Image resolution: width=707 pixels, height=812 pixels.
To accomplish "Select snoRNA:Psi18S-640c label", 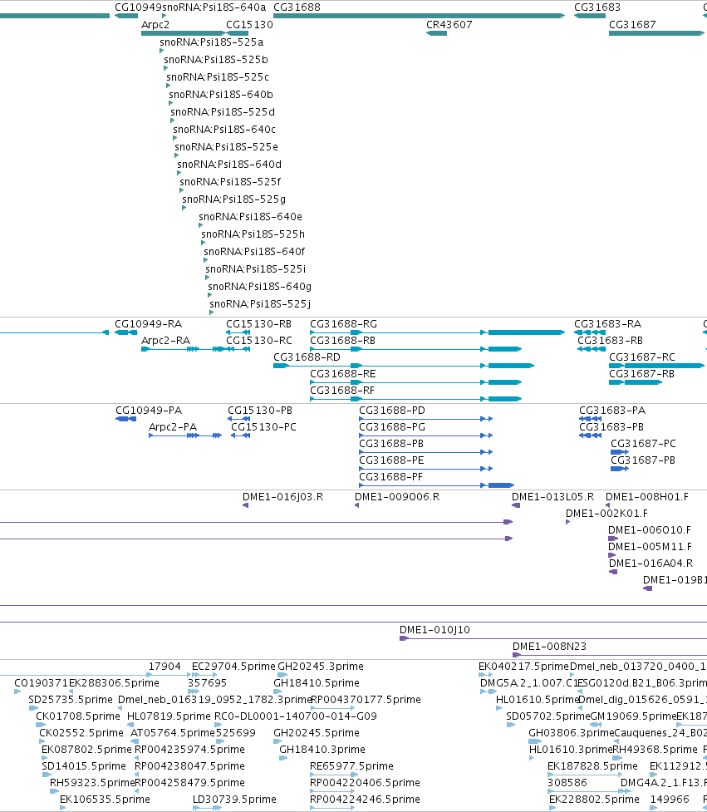I will pos(224,129).
